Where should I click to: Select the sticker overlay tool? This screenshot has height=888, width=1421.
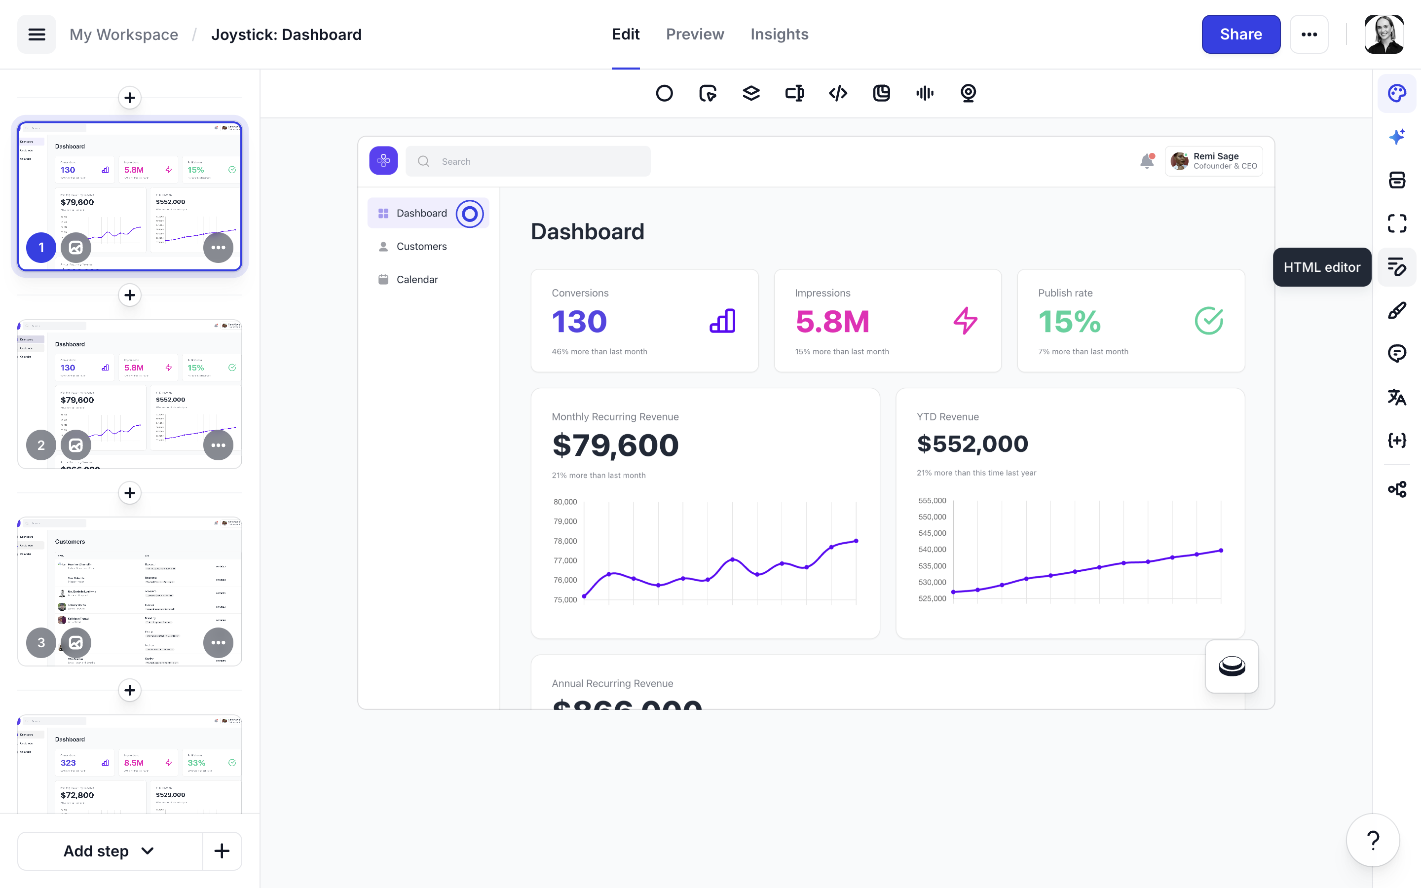coord(881,93)
